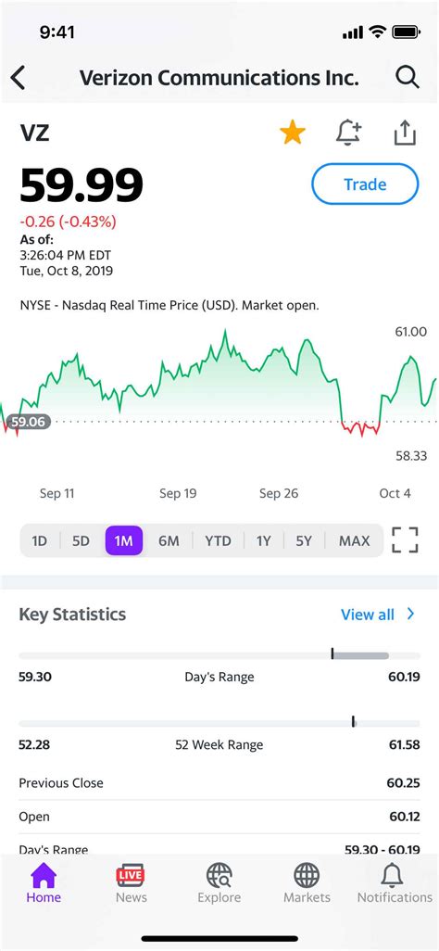Switch chart to MAX range
439x951 pixels.
tap(354, 540)
